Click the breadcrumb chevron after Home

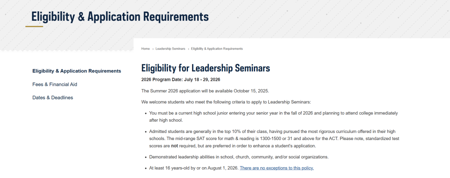tap(153, 49)
